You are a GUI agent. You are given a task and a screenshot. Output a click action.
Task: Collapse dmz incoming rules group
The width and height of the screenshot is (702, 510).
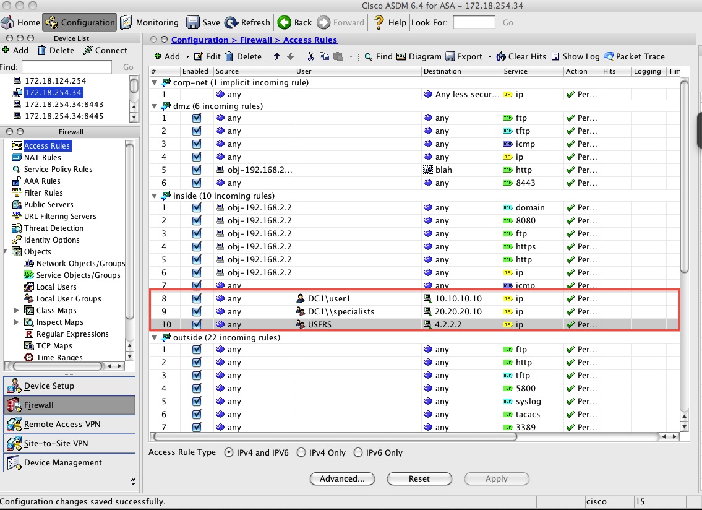pos(155,106)
